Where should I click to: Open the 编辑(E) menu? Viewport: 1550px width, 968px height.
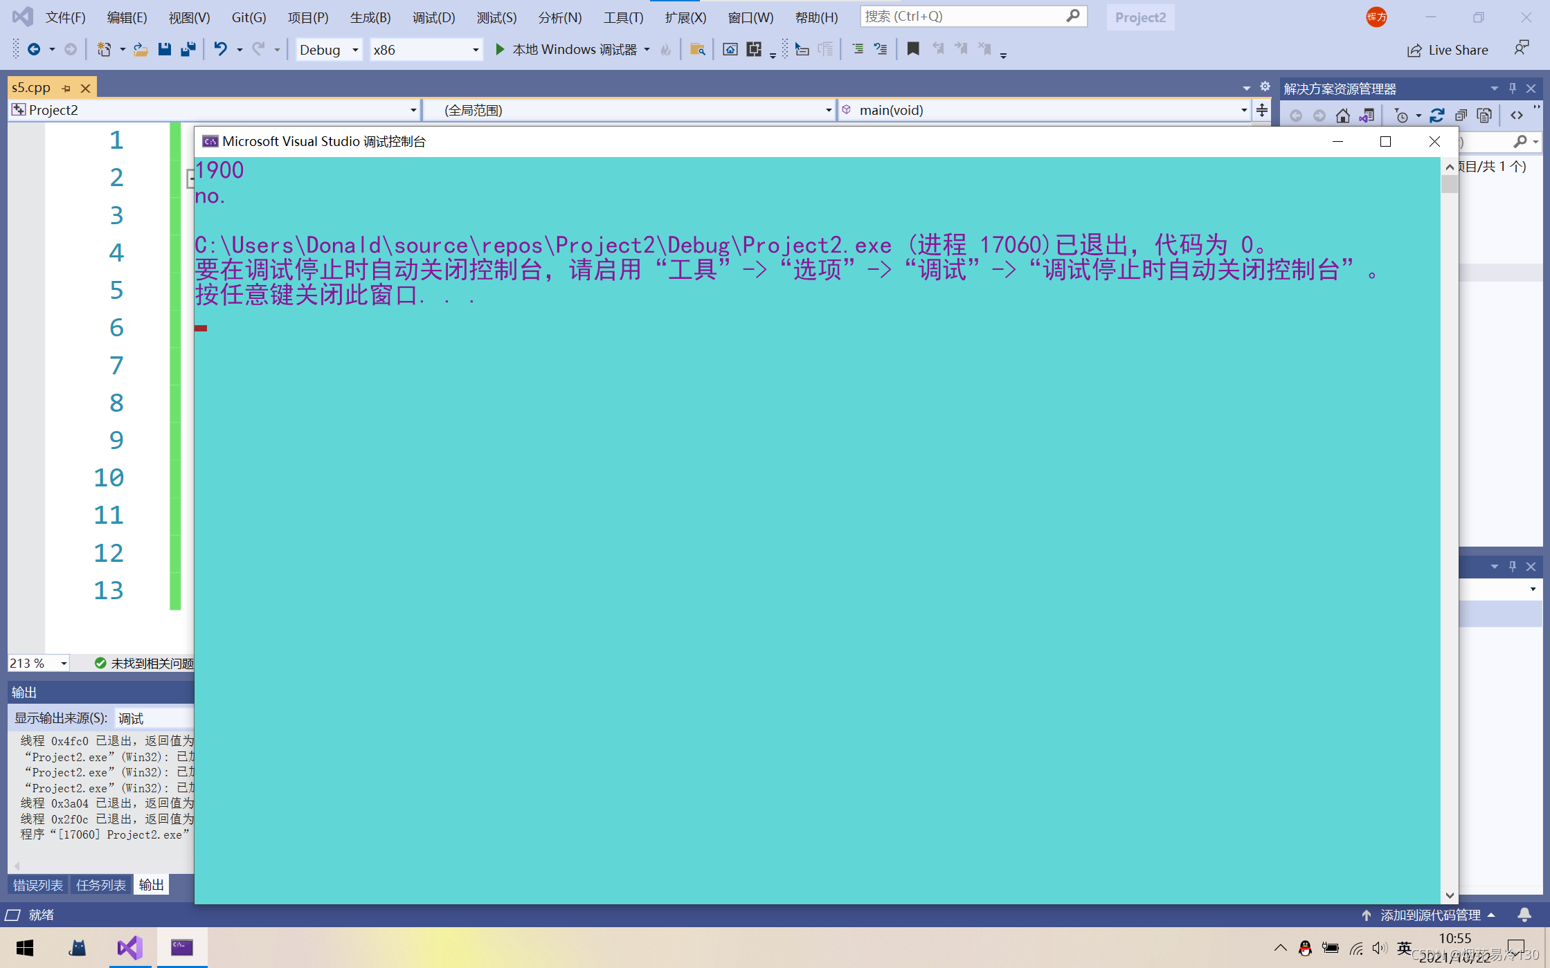(x=127, y=17)
